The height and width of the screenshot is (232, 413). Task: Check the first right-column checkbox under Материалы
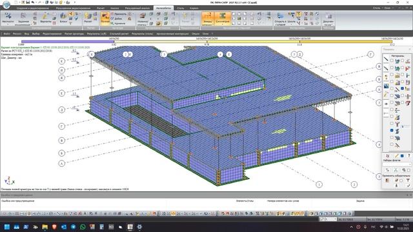tap(402, 60)
